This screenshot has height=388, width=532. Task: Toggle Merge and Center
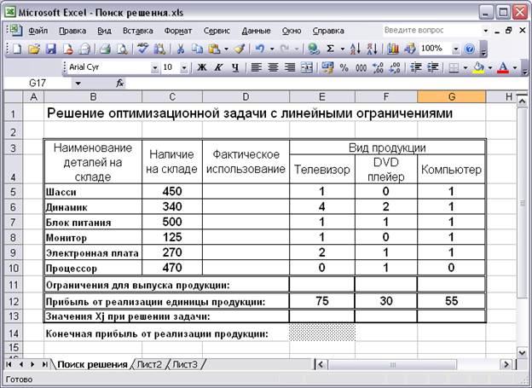pos(307,67)
